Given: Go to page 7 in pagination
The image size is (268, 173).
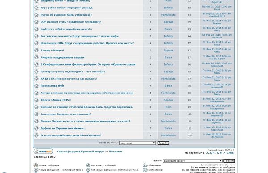Looking at the screenshot, I should click(224, 153).
